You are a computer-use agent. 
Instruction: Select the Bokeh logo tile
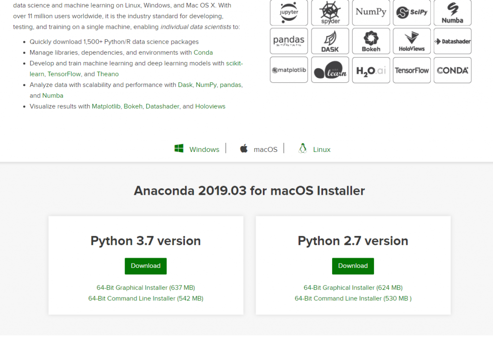coord(371,41)
